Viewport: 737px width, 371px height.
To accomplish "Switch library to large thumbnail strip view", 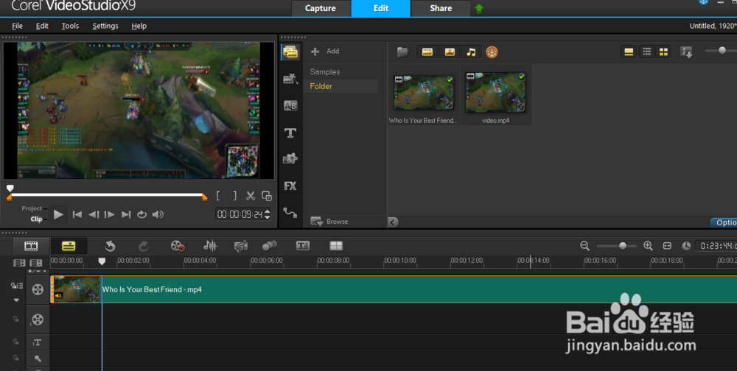I will pyautogui.click(x=629, y=52).
